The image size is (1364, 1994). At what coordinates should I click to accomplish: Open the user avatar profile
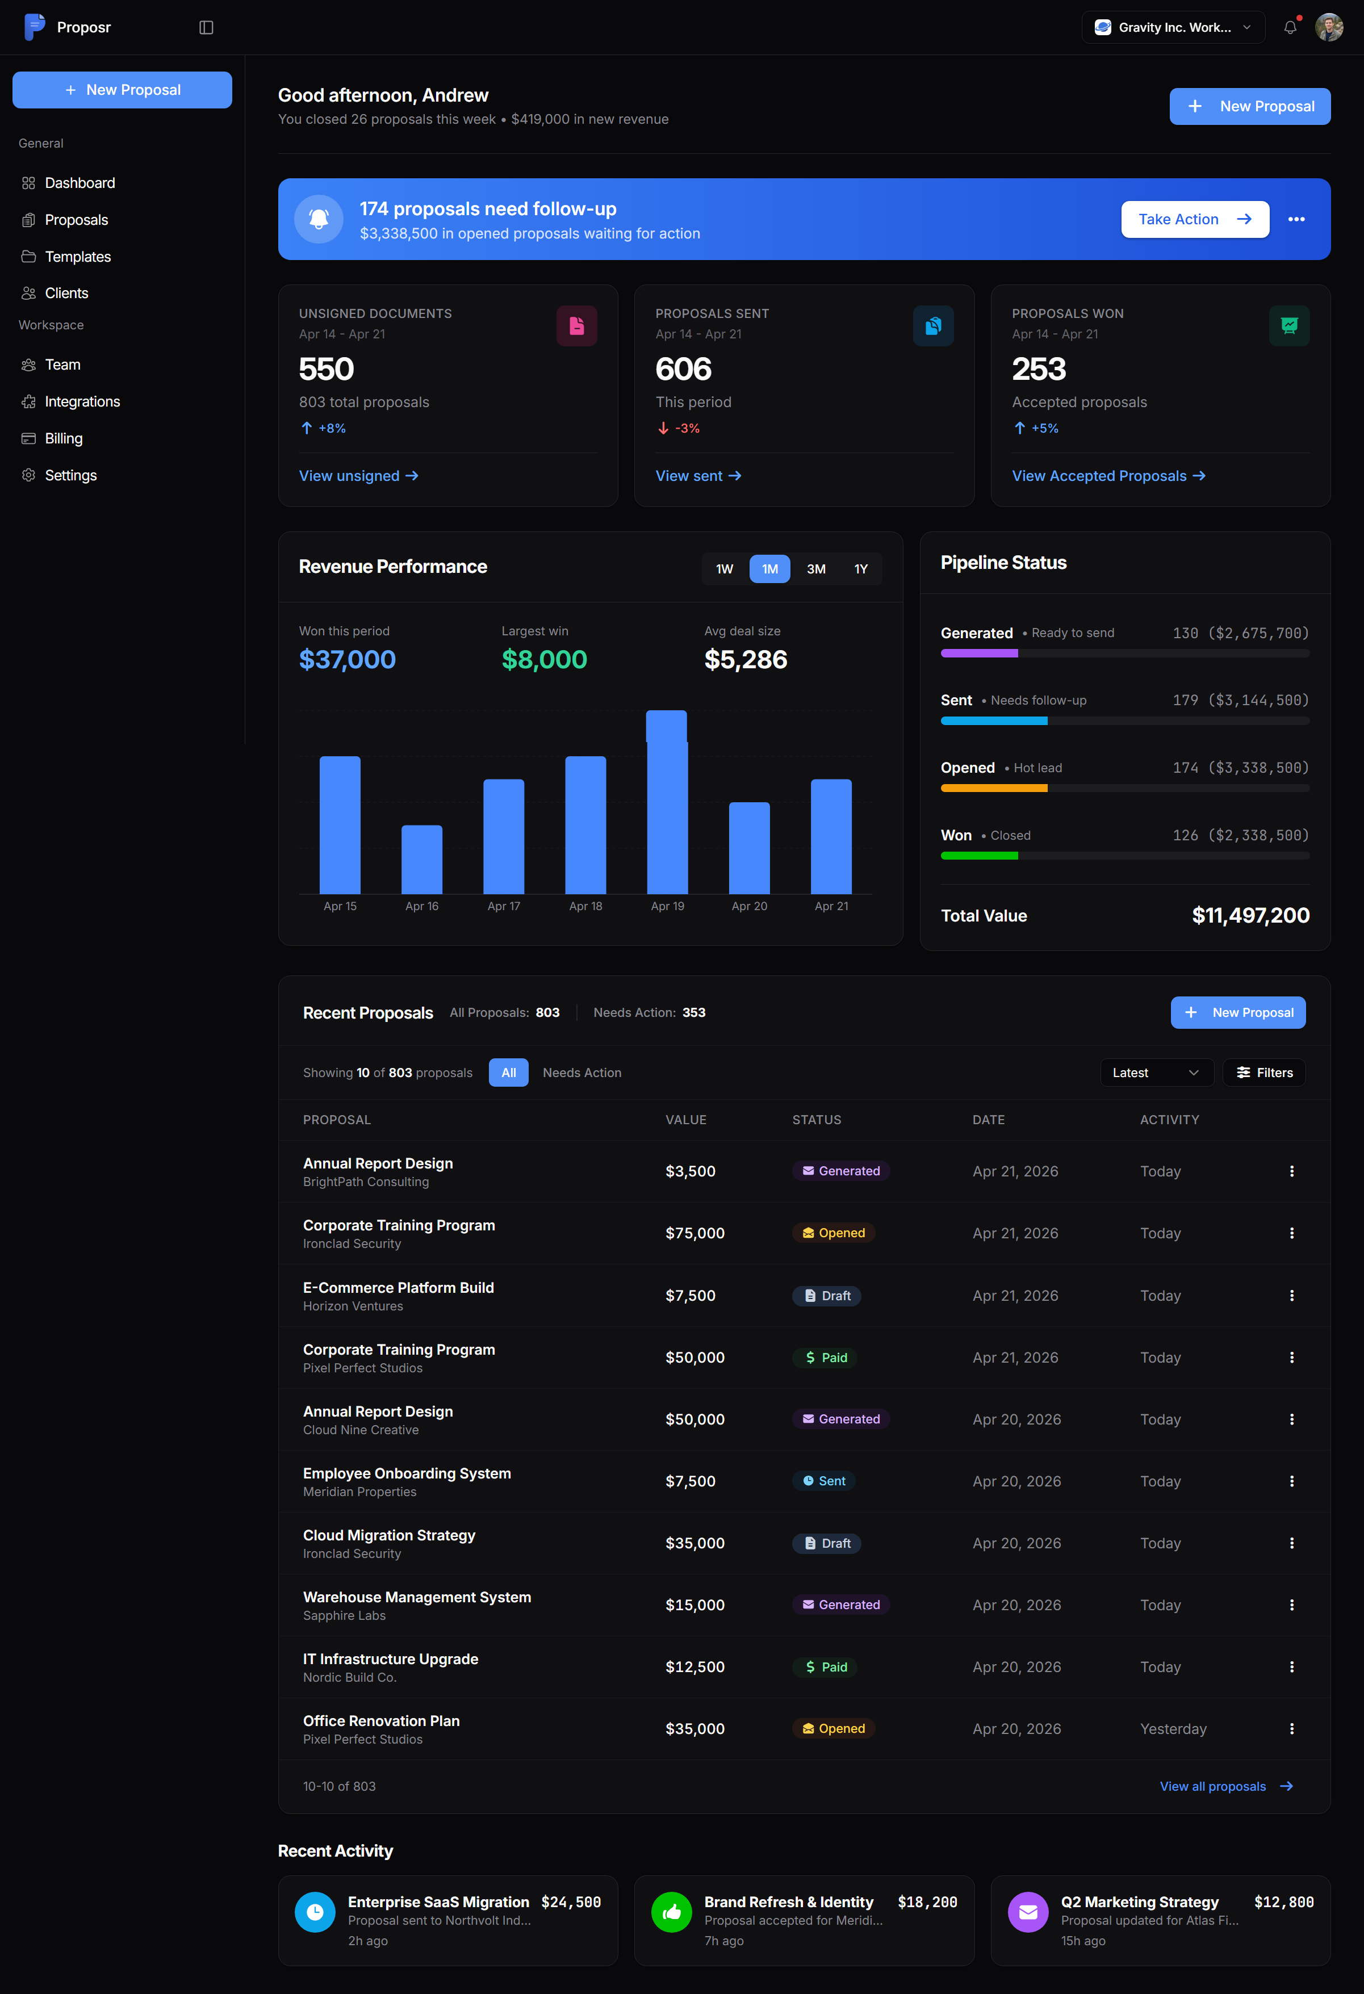point(1329,27)
